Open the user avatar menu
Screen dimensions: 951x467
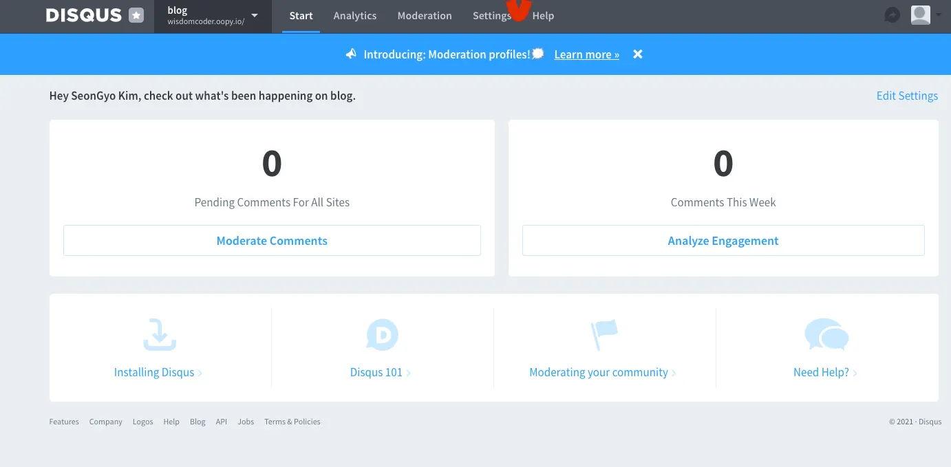pos(921,15)
